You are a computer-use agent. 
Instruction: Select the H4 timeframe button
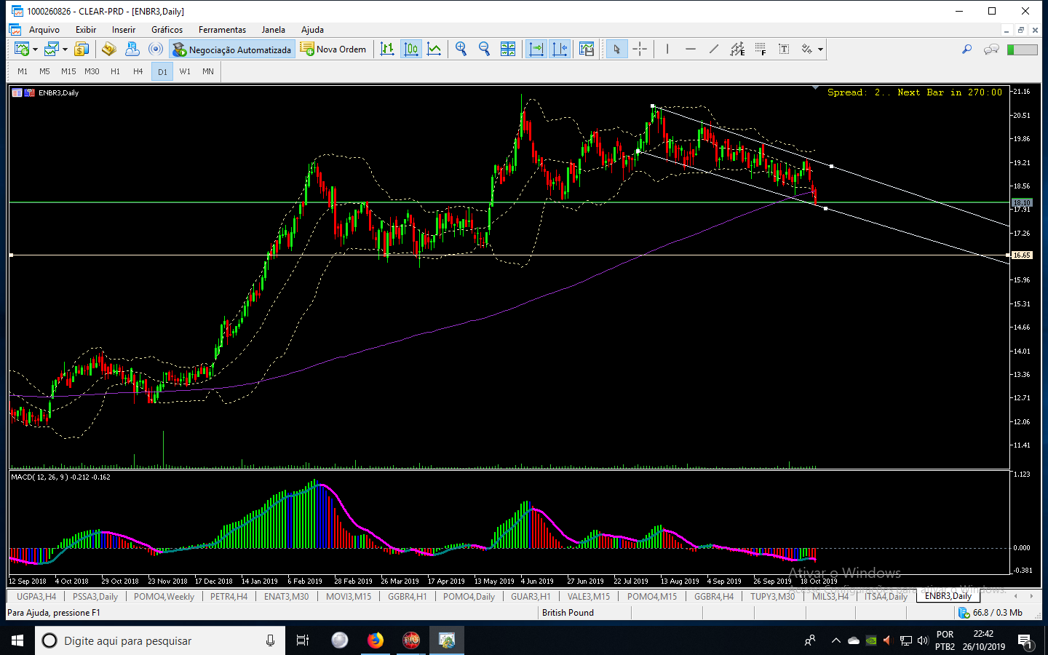coord(138,71)
